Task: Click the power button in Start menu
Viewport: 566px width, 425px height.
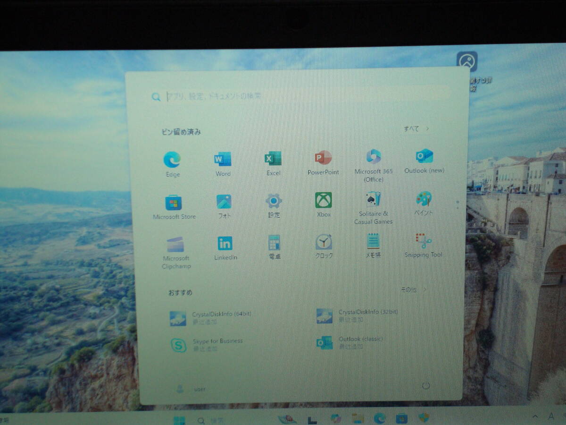Action: (426, 386)
